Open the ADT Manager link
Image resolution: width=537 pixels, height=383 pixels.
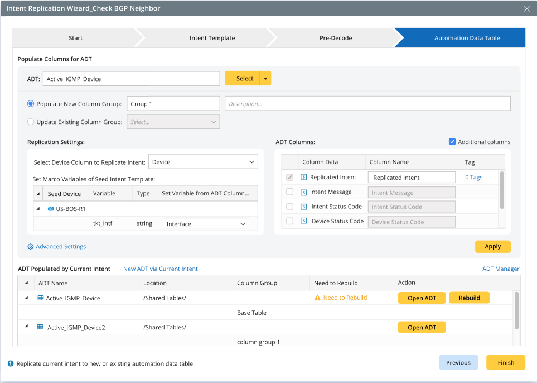pos(500,269)
